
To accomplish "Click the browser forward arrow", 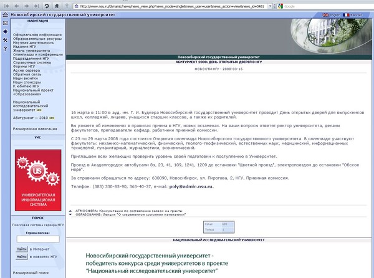I will pos(27,6).
